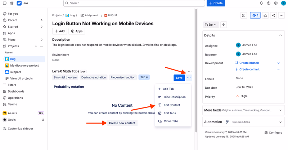Open My discovery project
Viewport: 288px width, 150px height.
coord(24,66)
